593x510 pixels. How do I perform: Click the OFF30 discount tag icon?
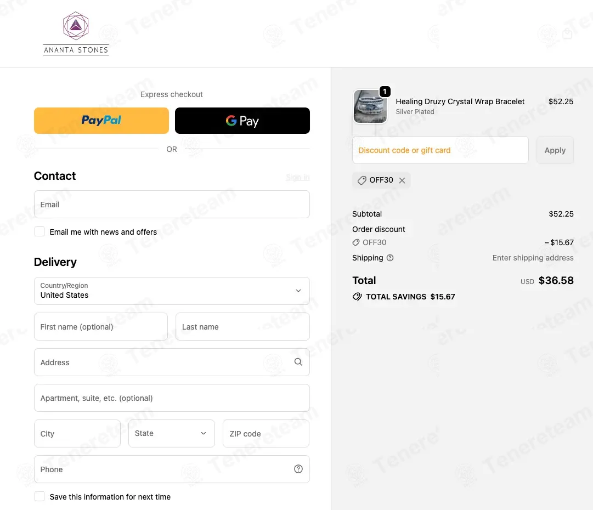362,180
